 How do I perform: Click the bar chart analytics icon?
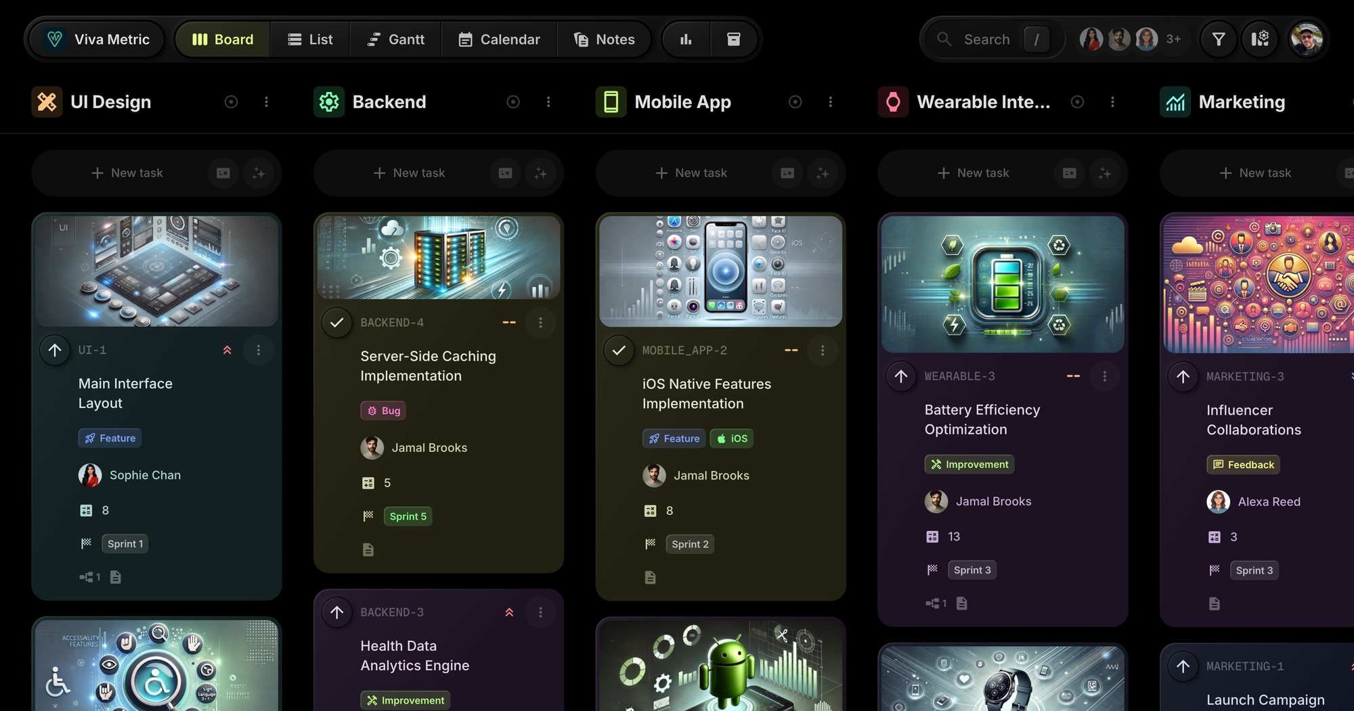tap(686, 39)
